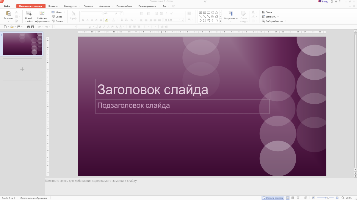Expand the Выбор объектов dropdown
Viewport: 357px width, 200px height.
(285, 21)
